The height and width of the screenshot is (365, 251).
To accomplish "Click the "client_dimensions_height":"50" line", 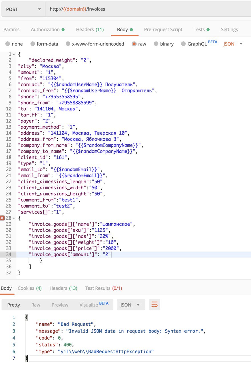I will click(61, 194).
